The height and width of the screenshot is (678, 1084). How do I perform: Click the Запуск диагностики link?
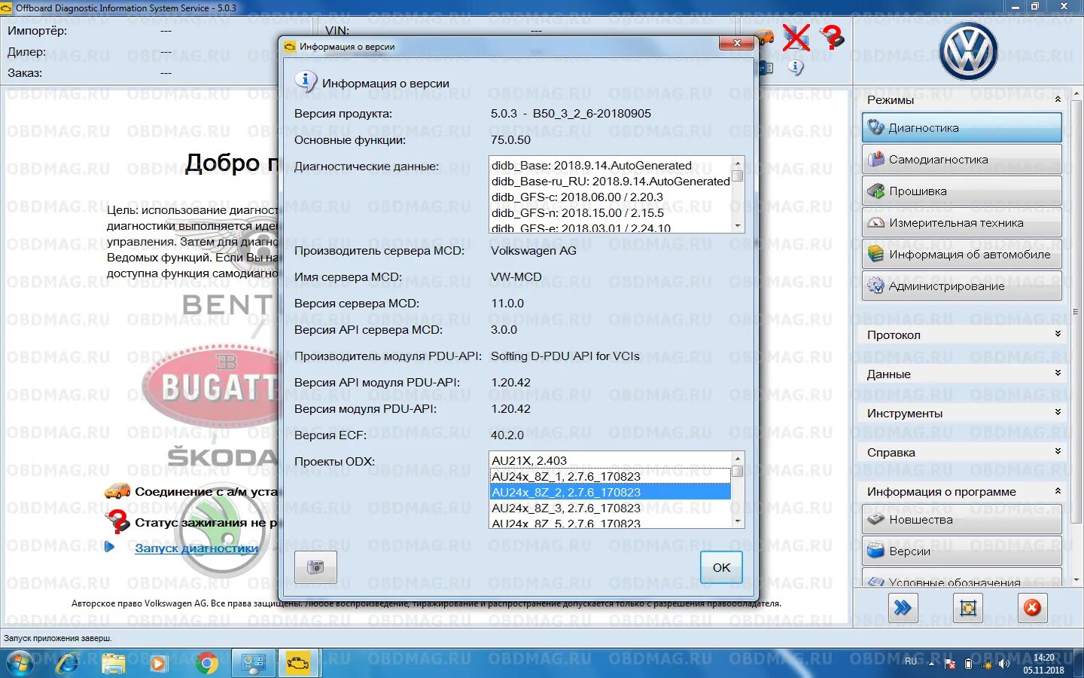click(x=196, y=548)
